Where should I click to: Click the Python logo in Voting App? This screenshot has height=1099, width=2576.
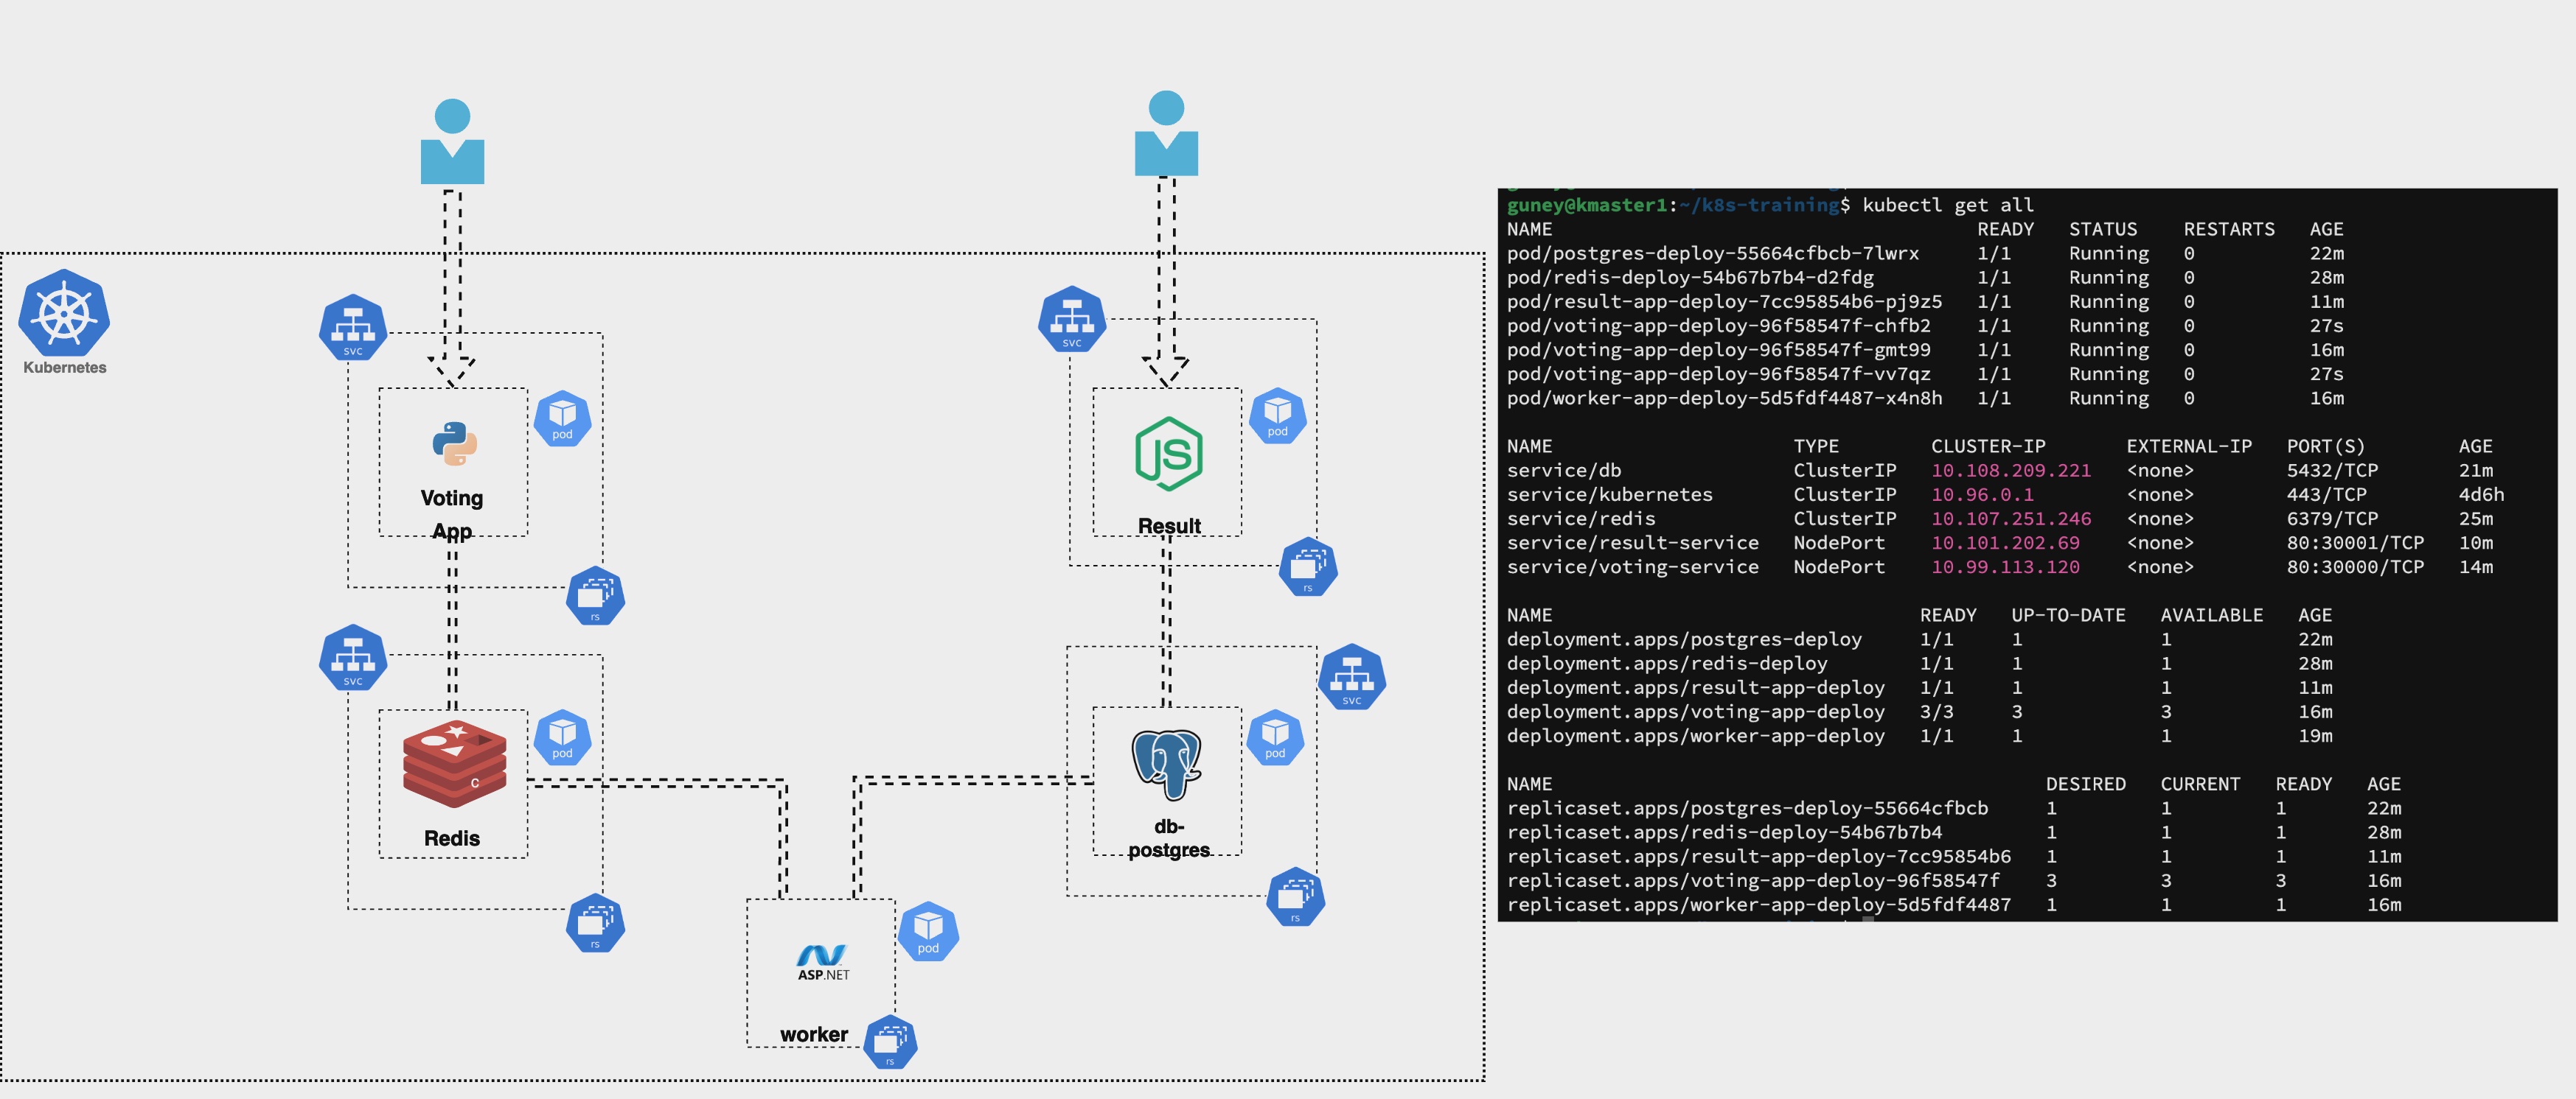(x=455, y=443)
